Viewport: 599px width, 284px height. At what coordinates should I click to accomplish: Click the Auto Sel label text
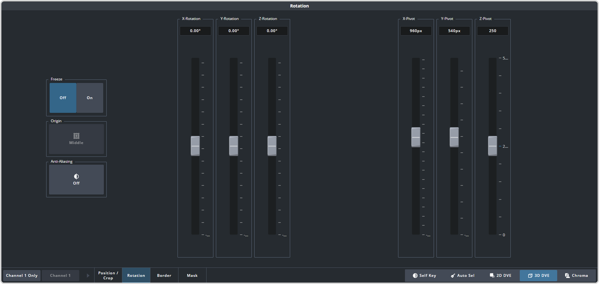466,276
